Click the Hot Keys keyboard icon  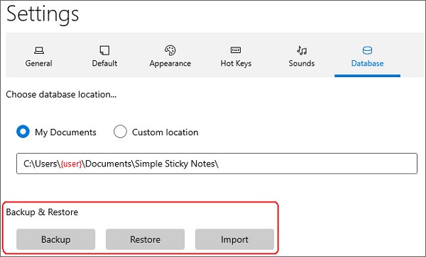click(x=236, y=50)
